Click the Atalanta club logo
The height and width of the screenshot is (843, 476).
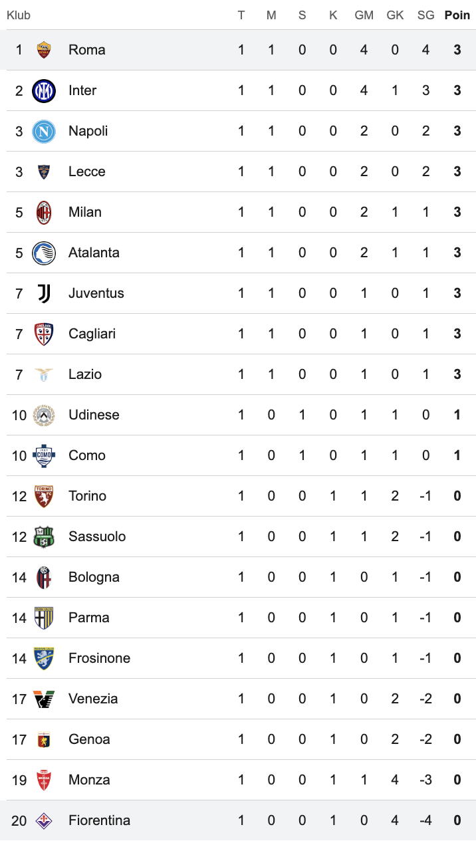(44, 253)
